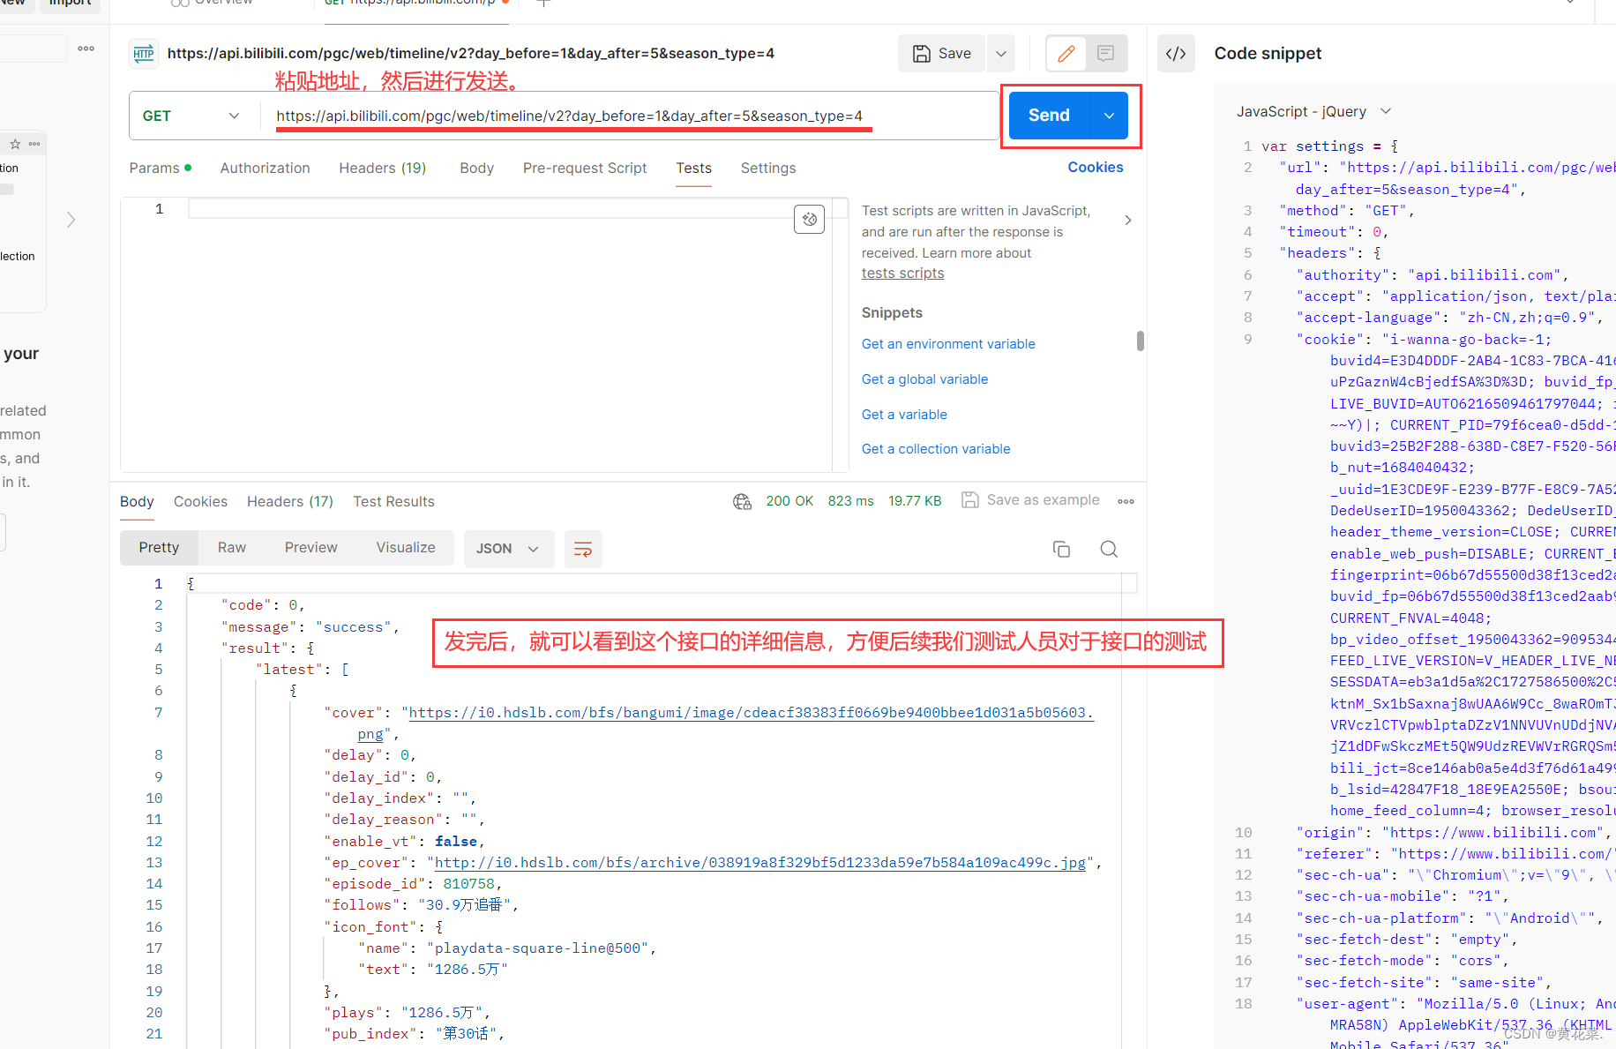Switch to the Params tab
1616x1049 pixels.
(160, 168)
